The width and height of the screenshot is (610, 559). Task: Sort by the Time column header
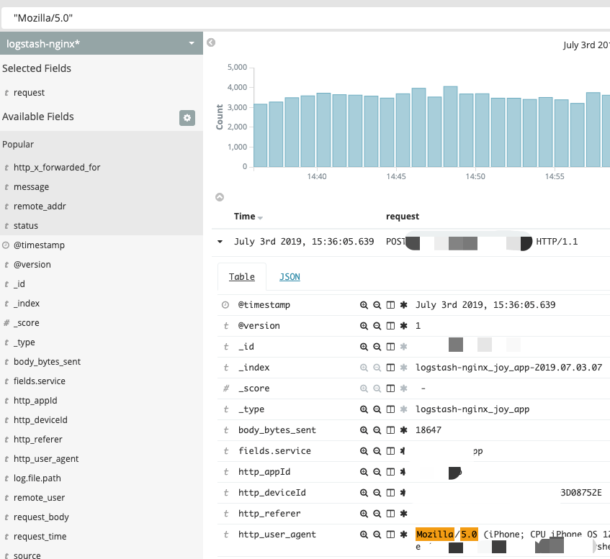tap(245, 217)
